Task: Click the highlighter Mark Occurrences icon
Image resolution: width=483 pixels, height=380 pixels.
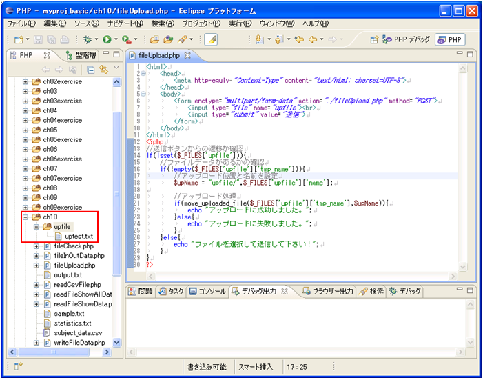Action: point(211,40)
